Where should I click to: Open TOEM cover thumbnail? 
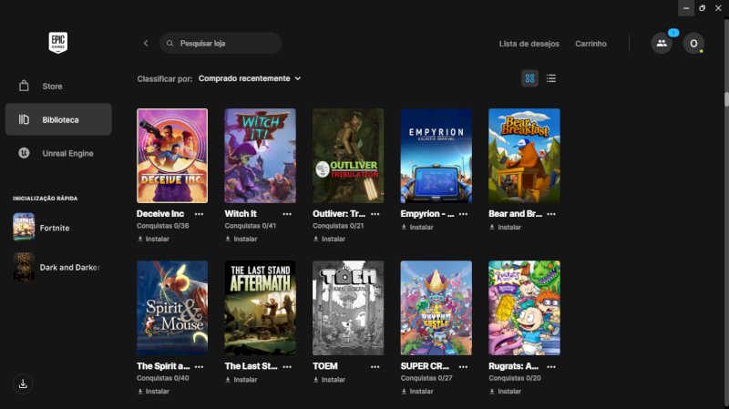pos(348,308)
